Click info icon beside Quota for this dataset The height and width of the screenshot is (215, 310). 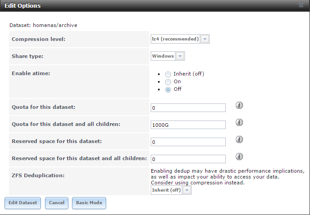click(239, 105)
